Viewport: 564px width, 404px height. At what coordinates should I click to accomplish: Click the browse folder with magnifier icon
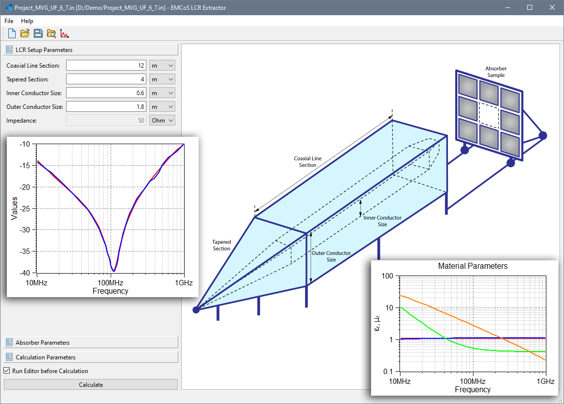[x=51, y=33]
